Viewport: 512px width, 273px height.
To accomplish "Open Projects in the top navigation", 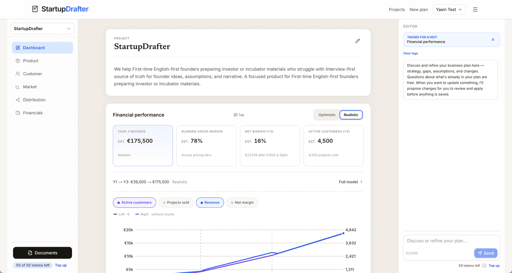I will point(397,10).
